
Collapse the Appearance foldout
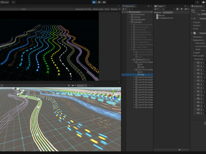192,40
